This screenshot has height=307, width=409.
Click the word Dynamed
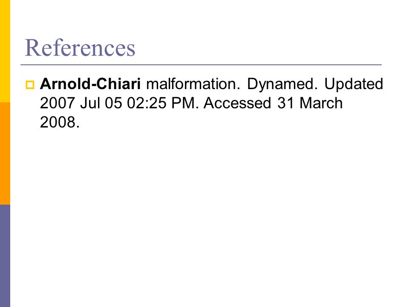click(282, 84)
